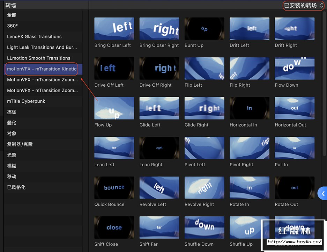Select Shift Close transition thumbnail
The image size is (327, 252).
[x=114, y=228]
